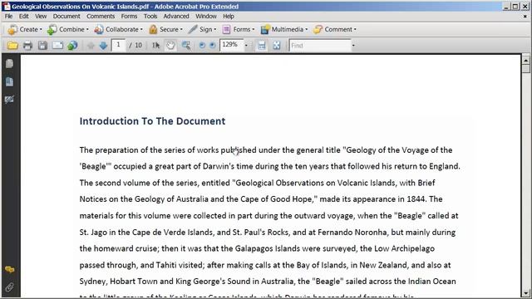Click the purple Forms toolbar icon
532x299 pixels.
[226, 30]
